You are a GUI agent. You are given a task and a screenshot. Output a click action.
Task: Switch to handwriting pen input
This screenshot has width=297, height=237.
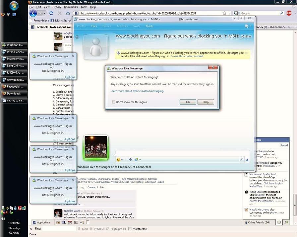click(x=241, y=160)
